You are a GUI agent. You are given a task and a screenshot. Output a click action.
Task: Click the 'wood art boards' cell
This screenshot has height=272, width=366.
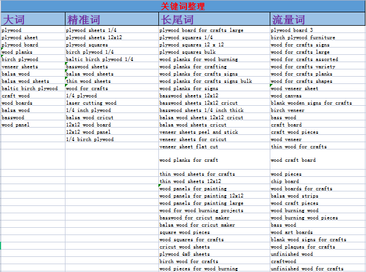[x=317, y=232]
